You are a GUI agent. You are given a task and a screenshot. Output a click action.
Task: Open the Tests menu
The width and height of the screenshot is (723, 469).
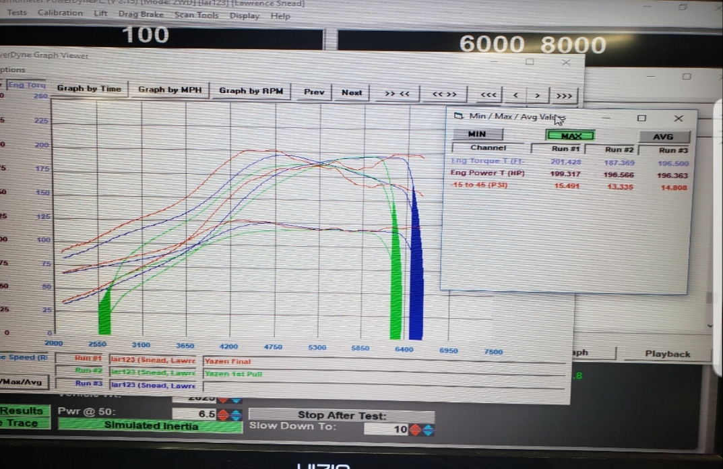click(17, 12)
